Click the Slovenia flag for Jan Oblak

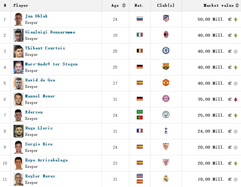[x=140, y=18]
